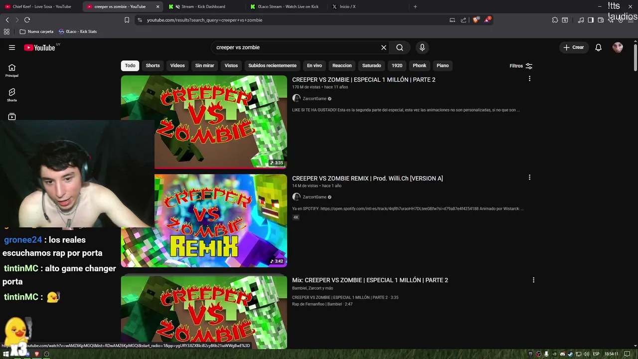Open CREEPER VS ZOMBIE PARTE 2 title
This screenshot has height=359, width=638.
point(364,80)
